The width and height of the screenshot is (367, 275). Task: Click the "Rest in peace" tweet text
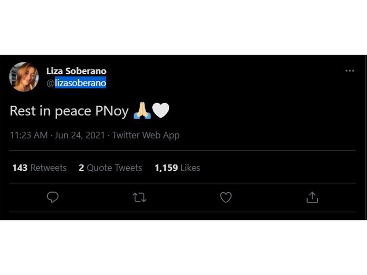click(x=51, y=111)
